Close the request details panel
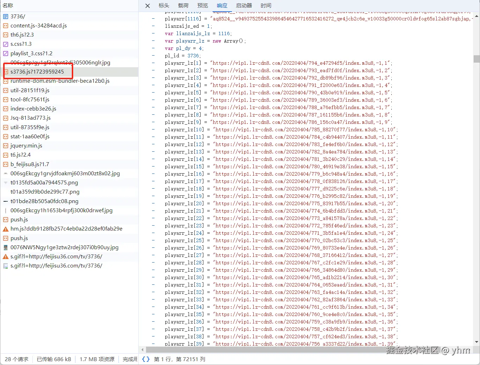The image size is (480, 365). point(148,6)
